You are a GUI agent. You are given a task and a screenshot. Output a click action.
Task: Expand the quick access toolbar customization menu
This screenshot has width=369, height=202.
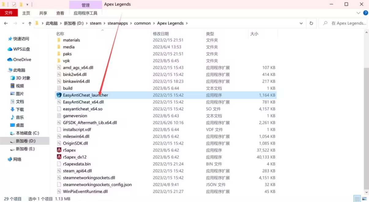tap(26, 4)
